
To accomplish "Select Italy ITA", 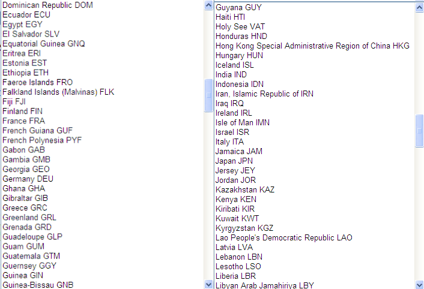I will [x=229, y=142].
